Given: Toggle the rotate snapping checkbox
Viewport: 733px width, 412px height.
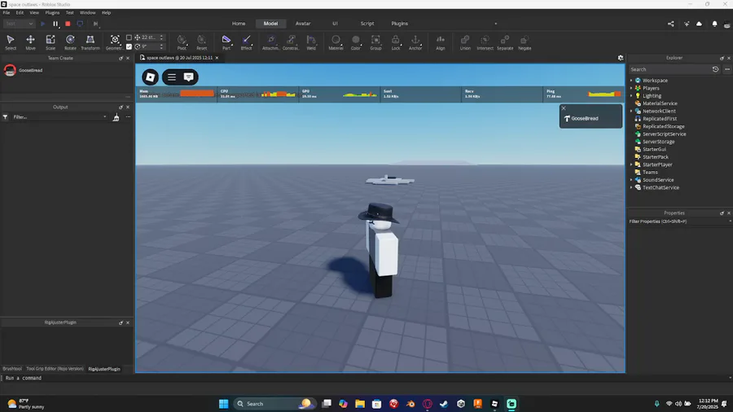Looking at the screenshot, I should click(129, 46).
